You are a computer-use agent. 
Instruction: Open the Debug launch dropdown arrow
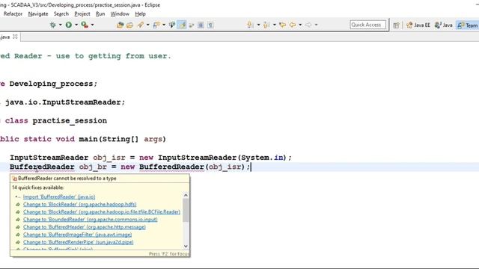coord(60,25)
